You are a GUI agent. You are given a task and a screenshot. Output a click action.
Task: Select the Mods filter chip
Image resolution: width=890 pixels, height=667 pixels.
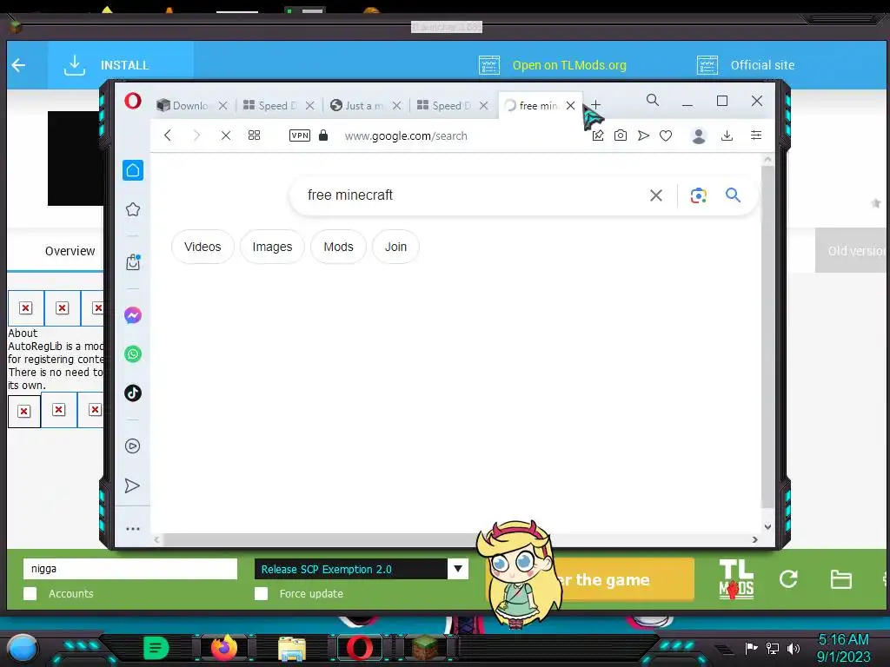[x=338, y=247]
